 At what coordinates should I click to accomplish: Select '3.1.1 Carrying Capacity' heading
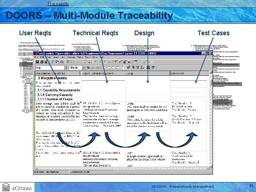[x=55, y=95]
